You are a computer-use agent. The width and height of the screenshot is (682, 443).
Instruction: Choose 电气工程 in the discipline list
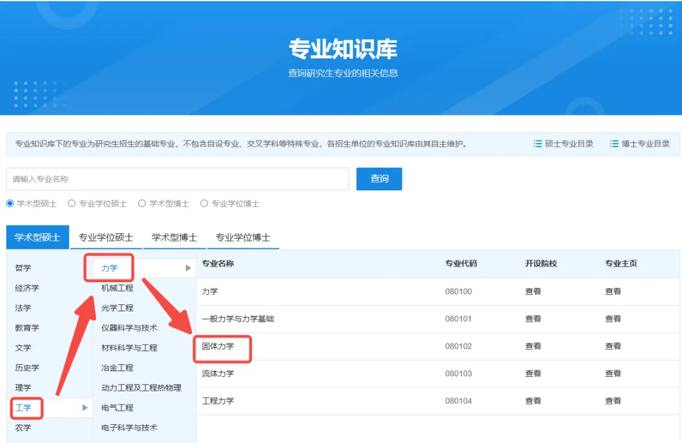point(117,408)
